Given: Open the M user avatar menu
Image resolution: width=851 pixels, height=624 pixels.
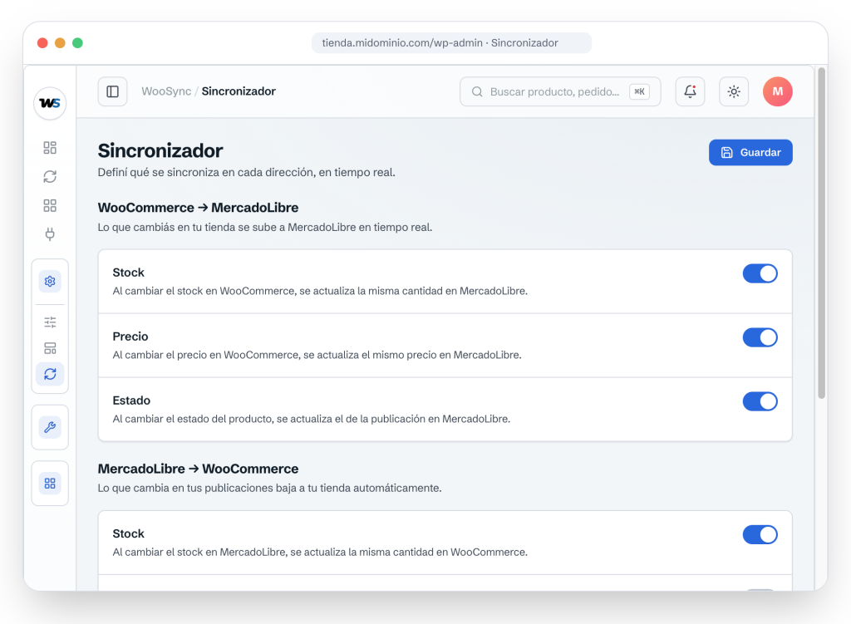Looking at the screenshot, I should point(777,91).
